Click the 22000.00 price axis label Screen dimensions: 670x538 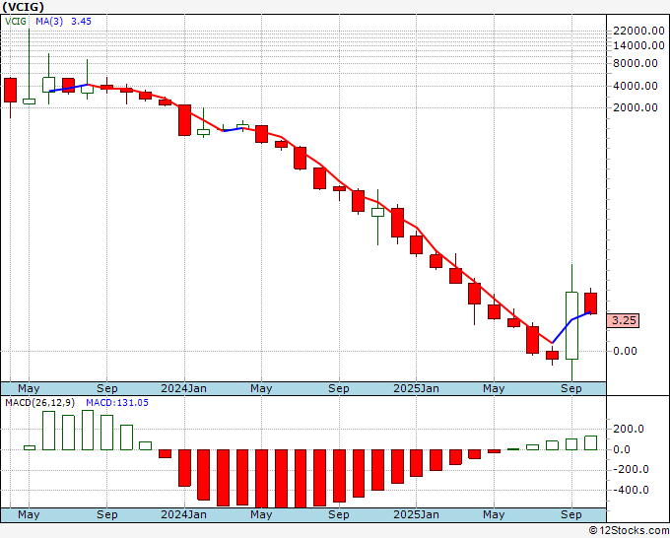point(638,31)
